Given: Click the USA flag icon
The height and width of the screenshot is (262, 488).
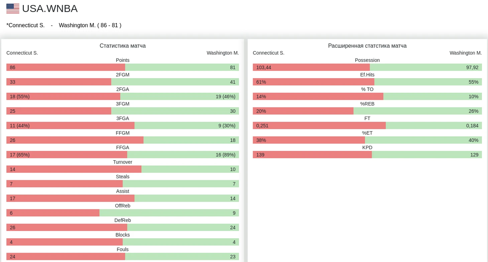Looking at the screenshot, I should (13, 9).
